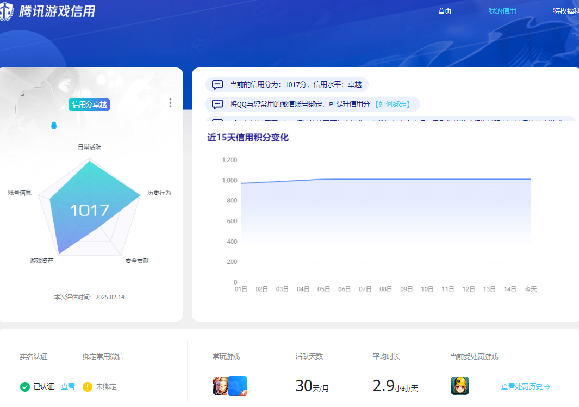Image resolution: width=579 pixels, height=407 pixels.
Task: Click the 01日 label on chart axis
Action: 241,289
